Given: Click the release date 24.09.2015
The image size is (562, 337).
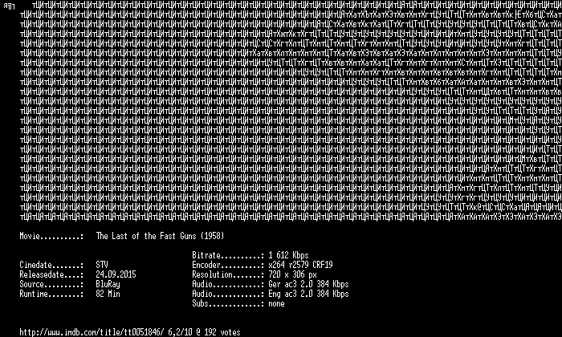Looking at the screenshot, I should (116, 274).
